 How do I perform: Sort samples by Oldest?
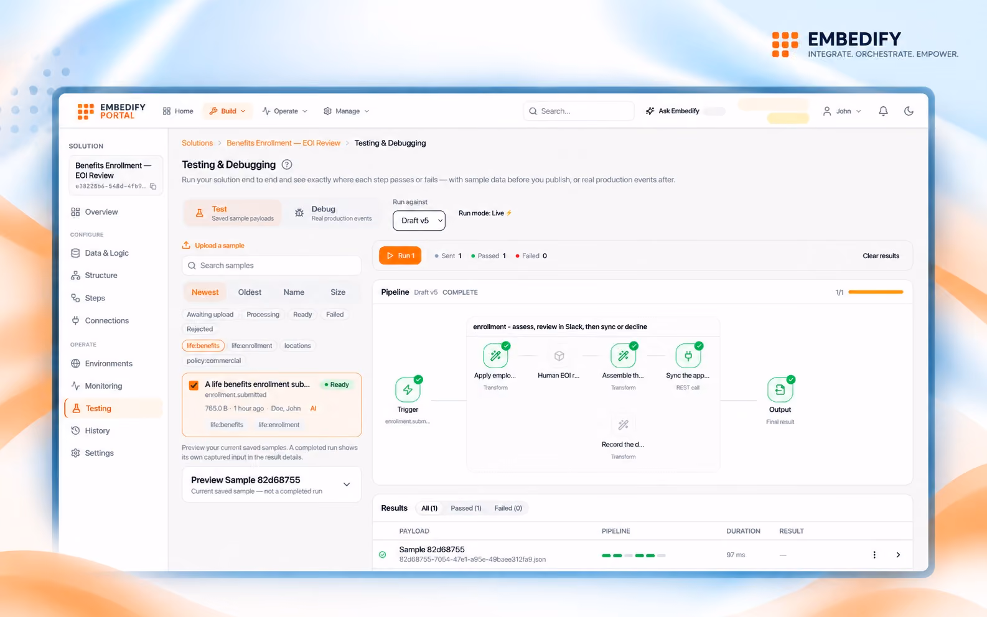[250, 292]
